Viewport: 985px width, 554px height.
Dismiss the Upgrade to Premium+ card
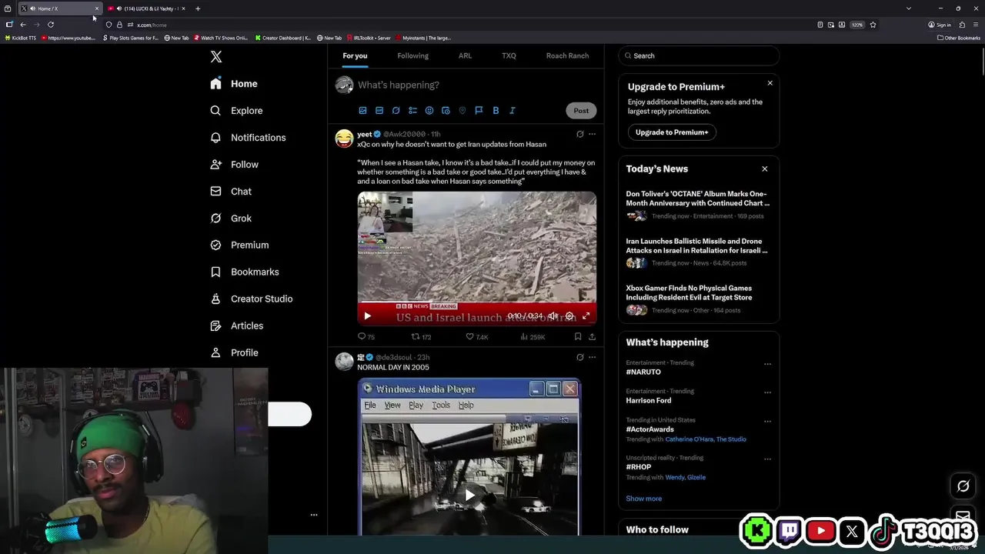[x=770, y=83]
